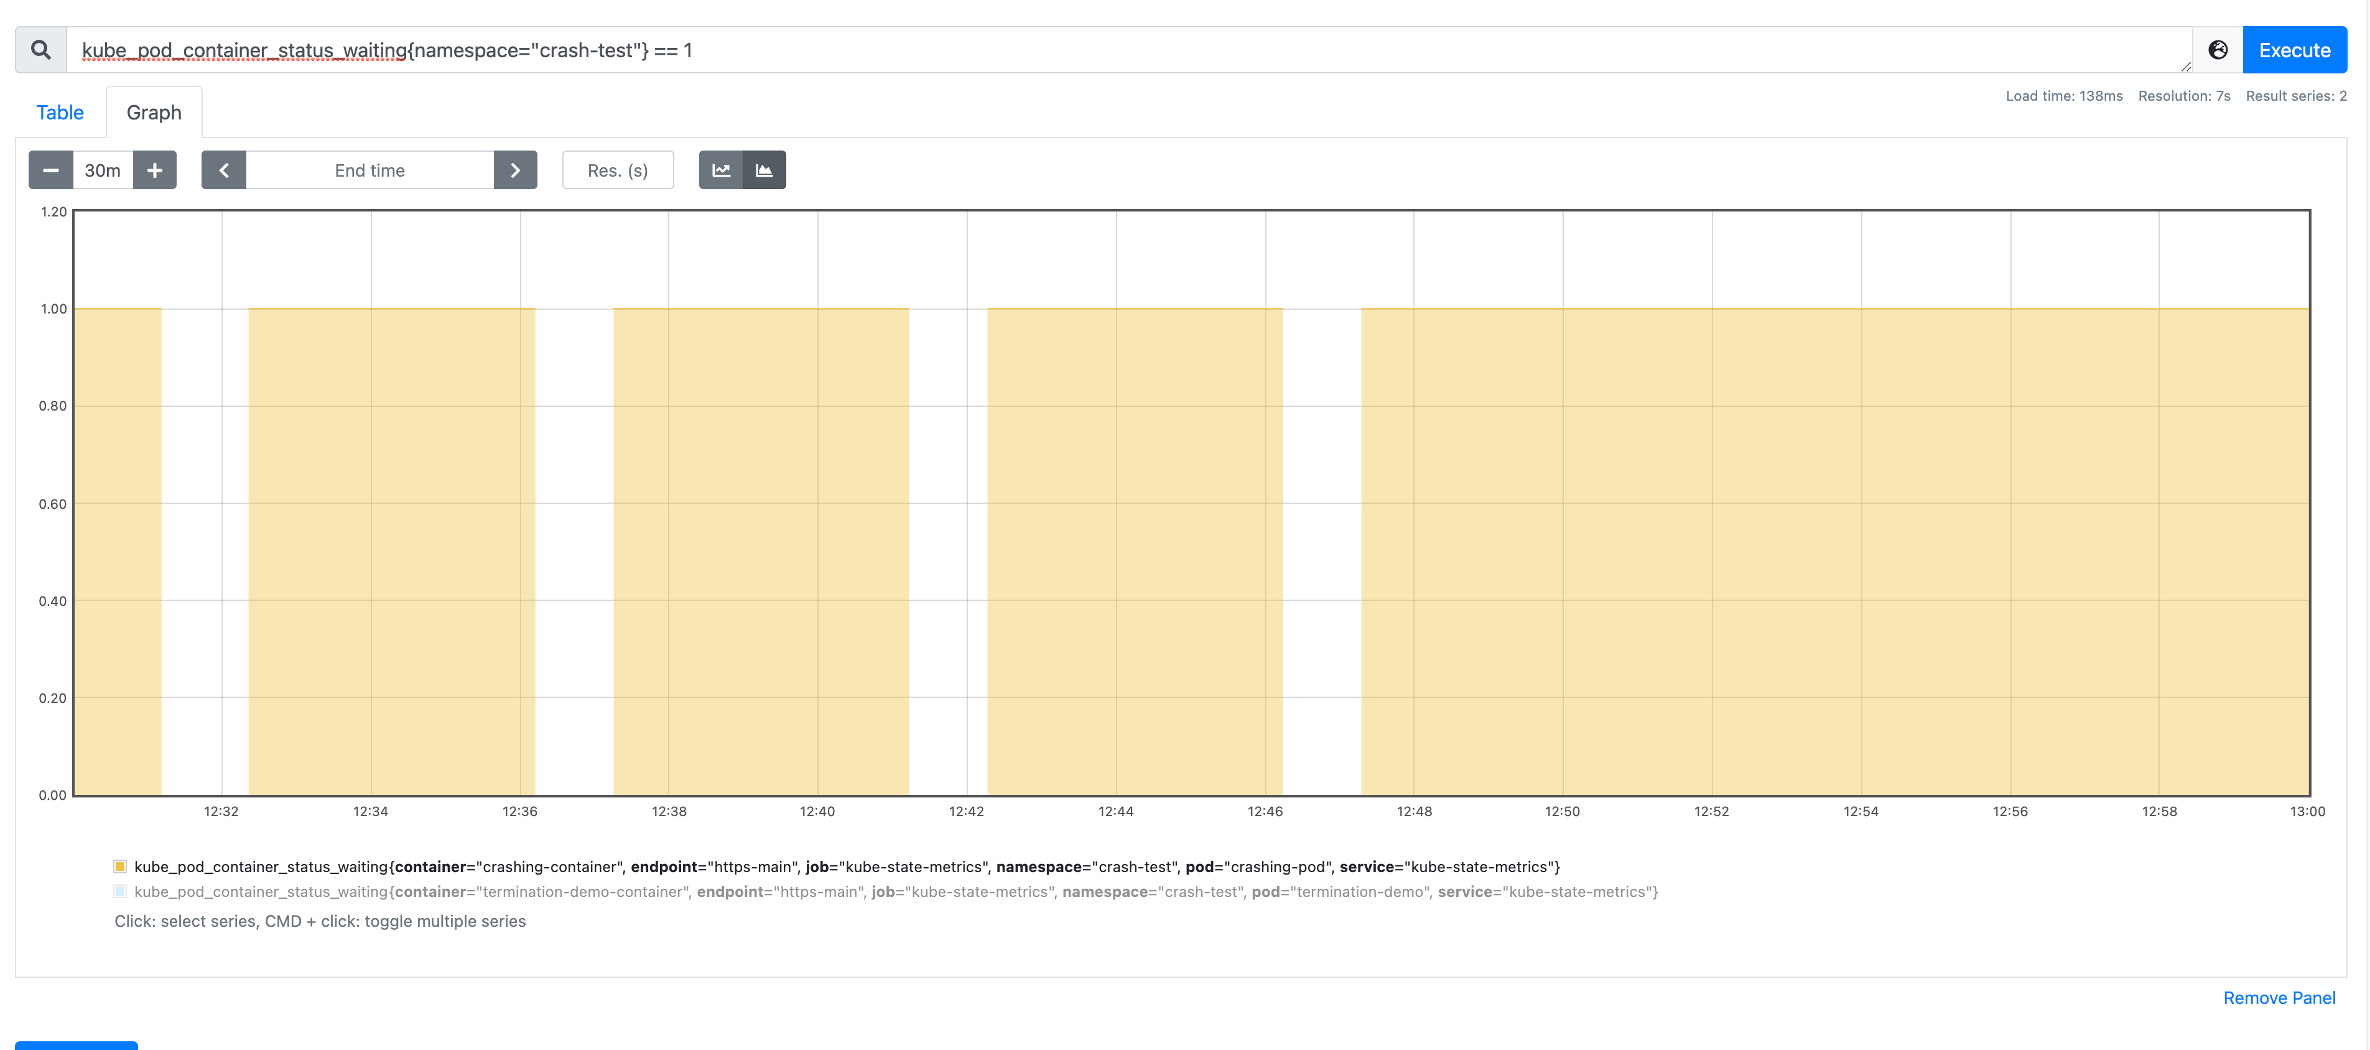Shift to an earlier end time with left chevron
2370x1050 pixels.
(x=223, y=169)
